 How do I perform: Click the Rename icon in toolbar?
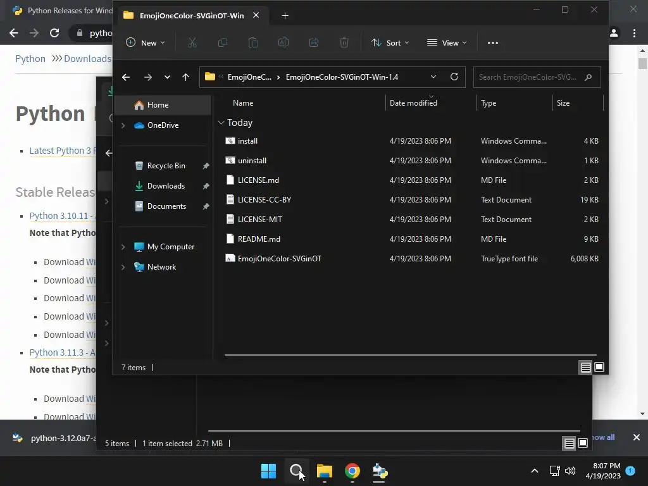coord(283,42)
